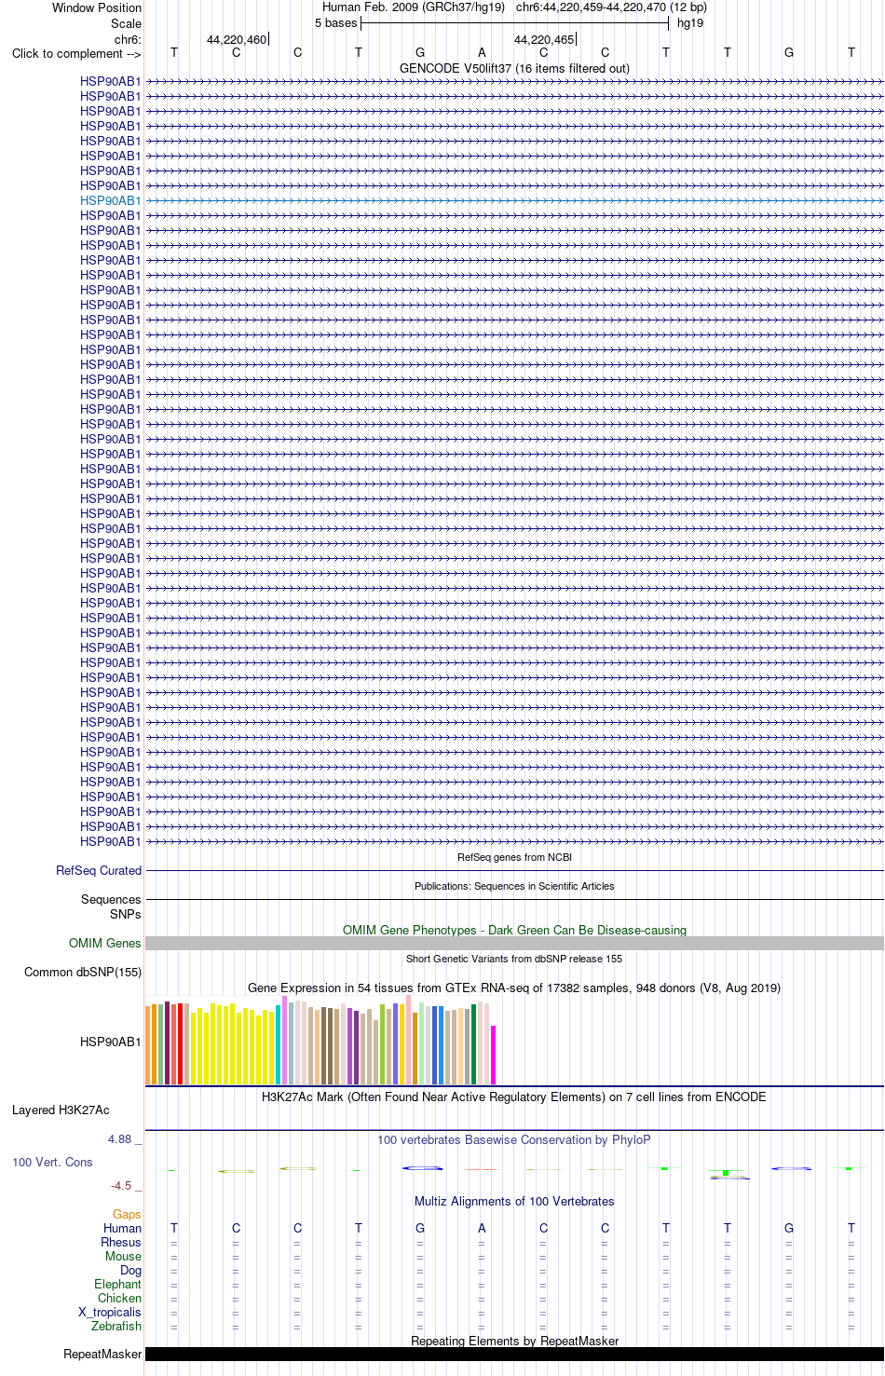Open the 100 vertebrates Basewise Conservation title

pyautogui.click(x=514, y=1139)
